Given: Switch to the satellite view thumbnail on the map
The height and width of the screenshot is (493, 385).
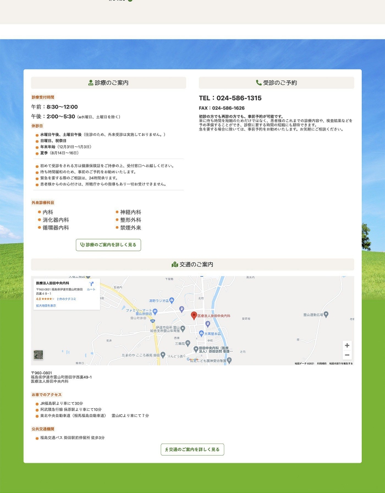Looking at the screenshot, I should point(38,355).
